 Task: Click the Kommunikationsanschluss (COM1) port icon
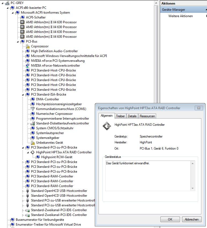coord(33,109)
